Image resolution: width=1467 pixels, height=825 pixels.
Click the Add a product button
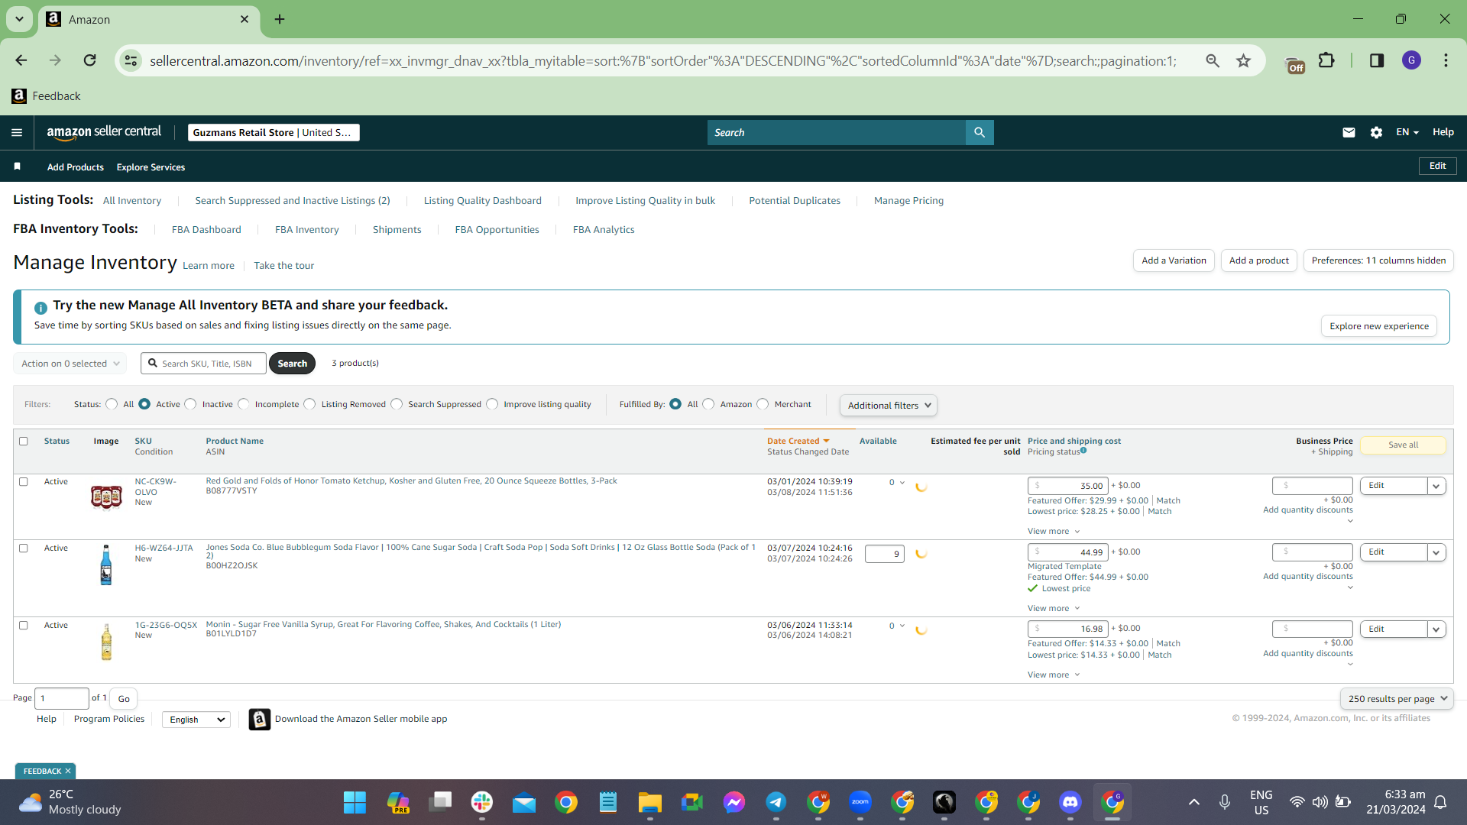tap(1258, 260)
